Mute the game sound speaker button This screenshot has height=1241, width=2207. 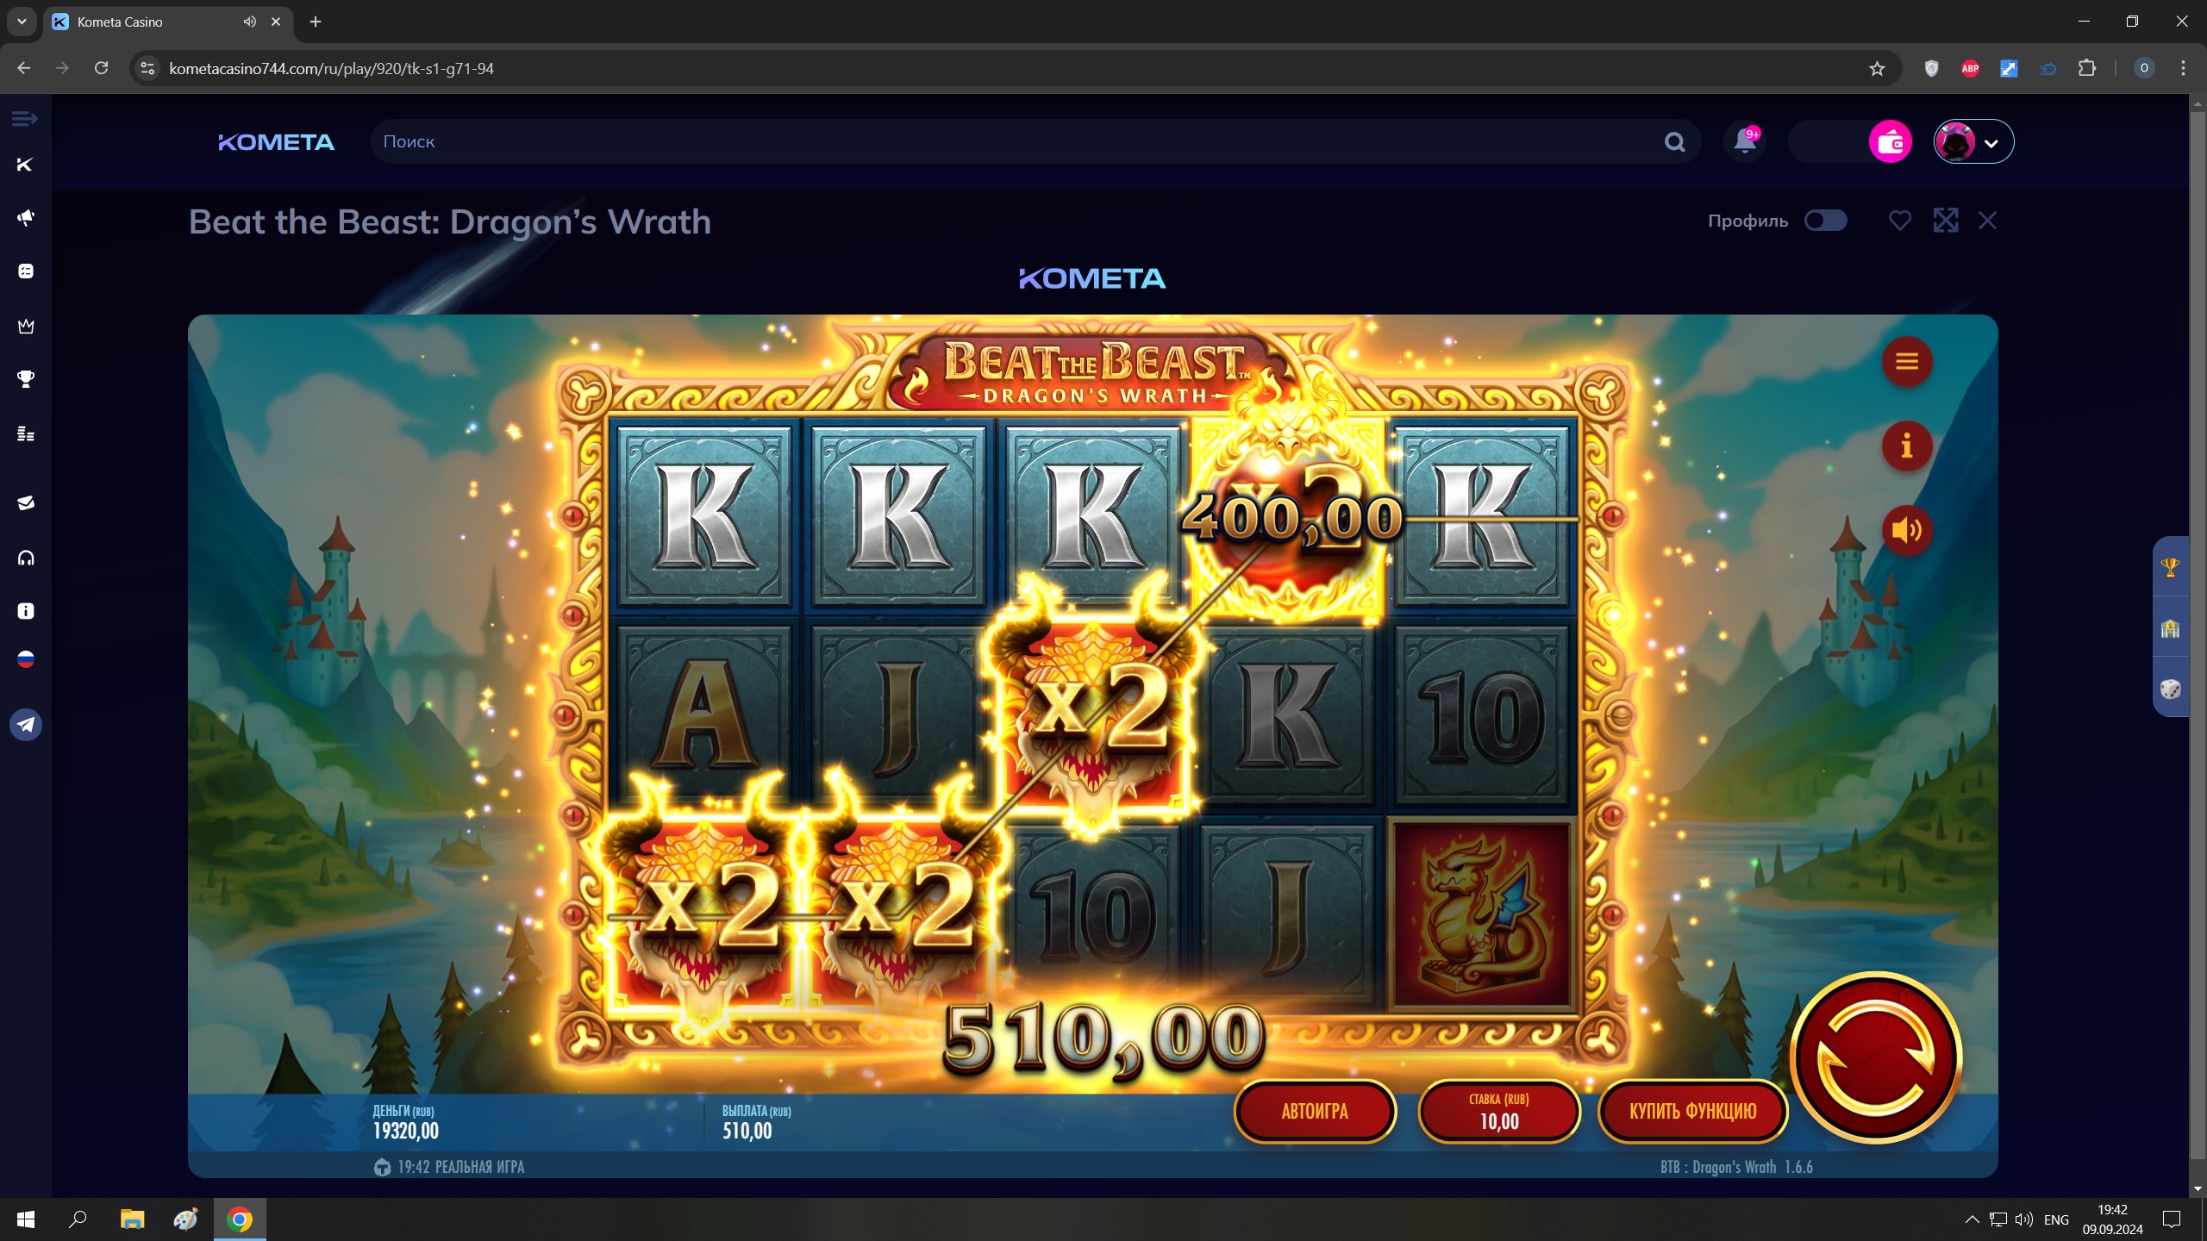1906,530
